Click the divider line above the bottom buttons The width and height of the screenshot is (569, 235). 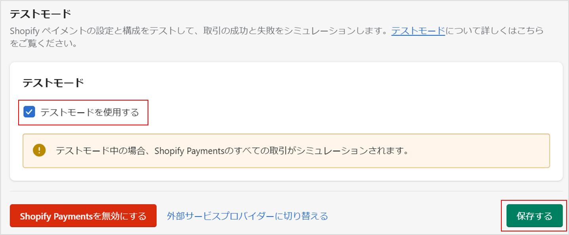[286, 191]
